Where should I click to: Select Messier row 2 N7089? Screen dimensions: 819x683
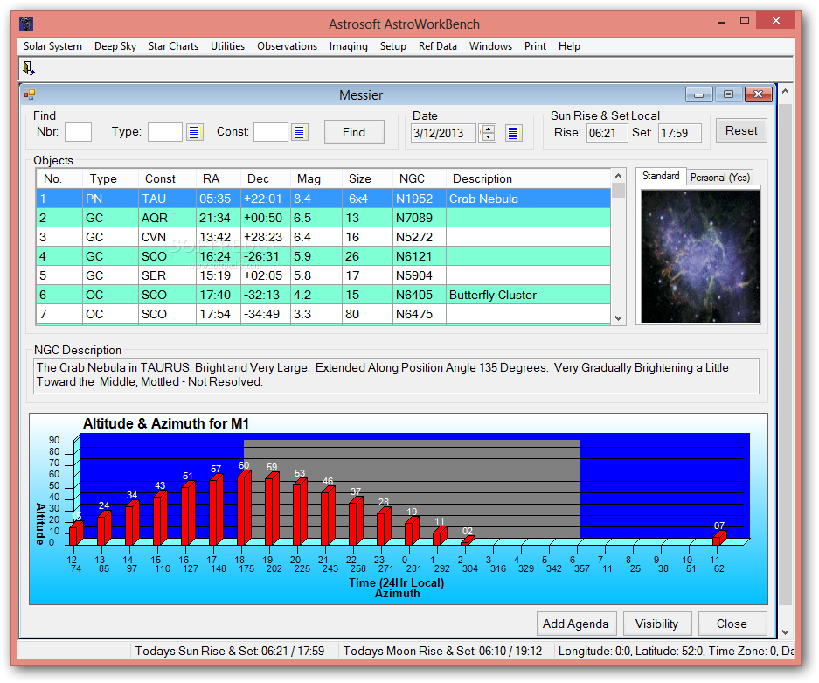click(x=323, y=218)
